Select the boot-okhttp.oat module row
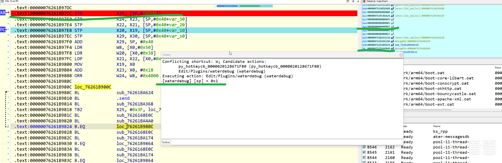This screenshot has width=502, height=163. (452, 89)
